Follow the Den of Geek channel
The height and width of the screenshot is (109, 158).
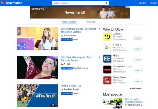coord(137,81)
